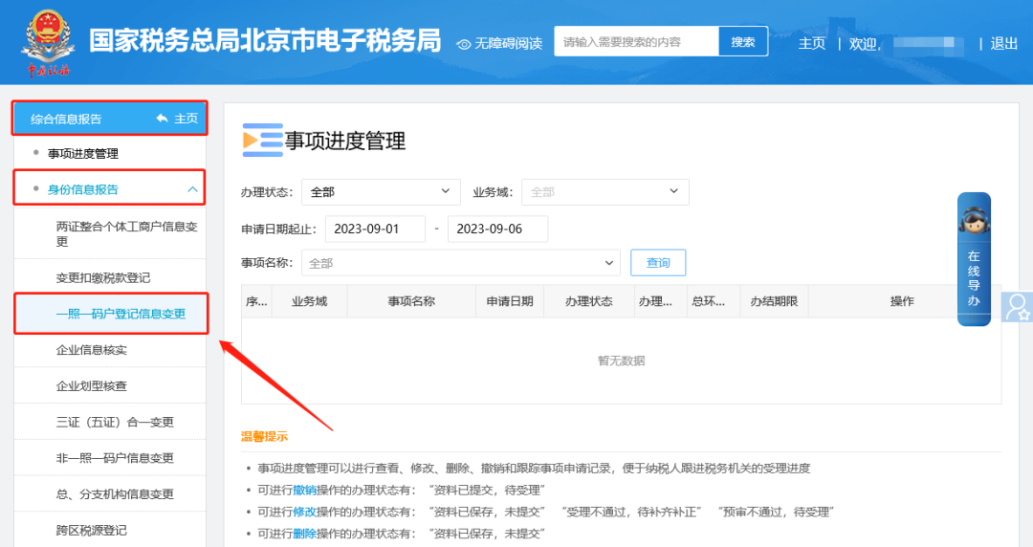Screen dimensions: 1033x547
Task: Click 退出 to log out
Action: (x=1004, y=43)
